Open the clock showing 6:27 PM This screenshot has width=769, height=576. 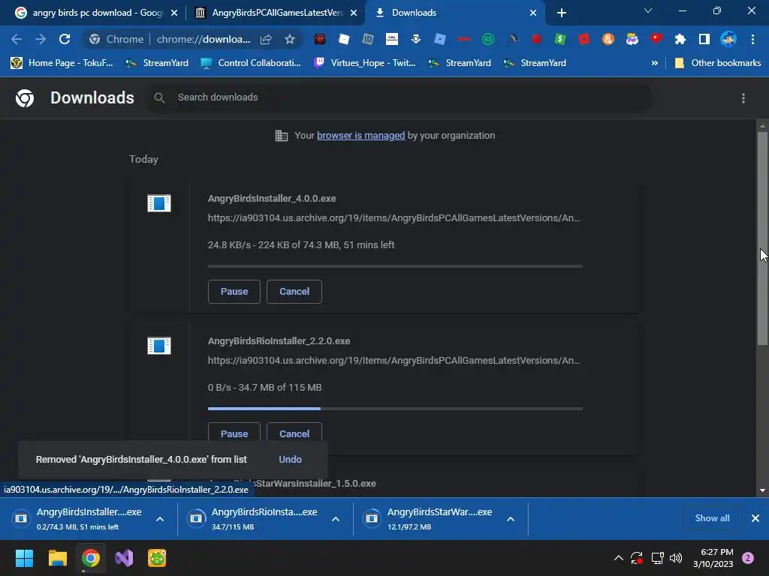click(713, 558)
